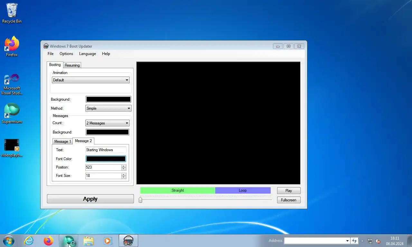Click the blue Loop segment
This screenshot has height=247, width=412.
[x=243, y=190]
